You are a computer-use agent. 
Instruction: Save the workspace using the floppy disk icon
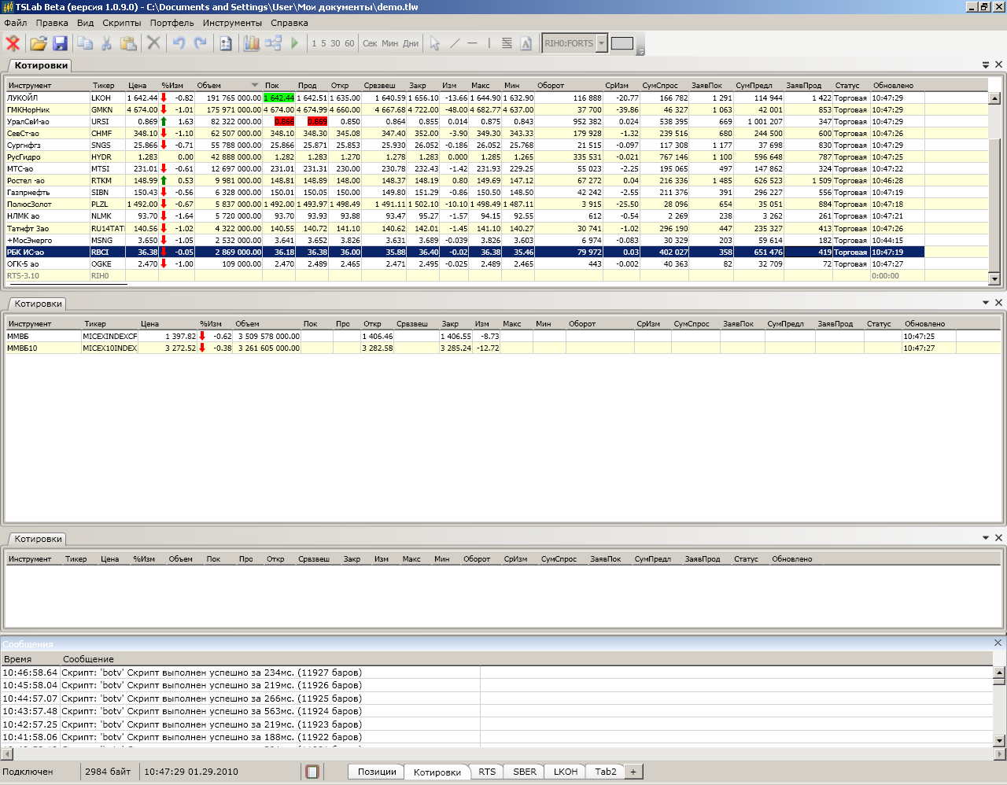pos(60,43)
